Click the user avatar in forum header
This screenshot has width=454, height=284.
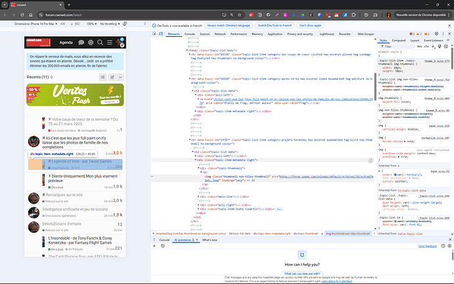(x=120, y=42)
